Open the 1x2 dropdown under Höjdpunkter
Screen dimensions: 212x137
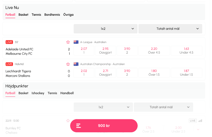(x=103, y=107)
